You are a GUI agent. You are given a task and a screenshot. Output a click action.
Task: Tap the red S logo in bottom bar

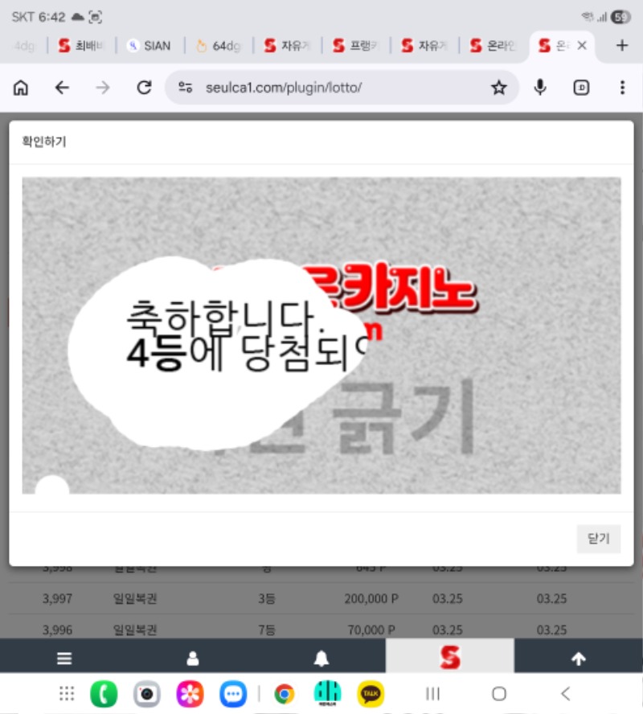click(x=450, y=659)
